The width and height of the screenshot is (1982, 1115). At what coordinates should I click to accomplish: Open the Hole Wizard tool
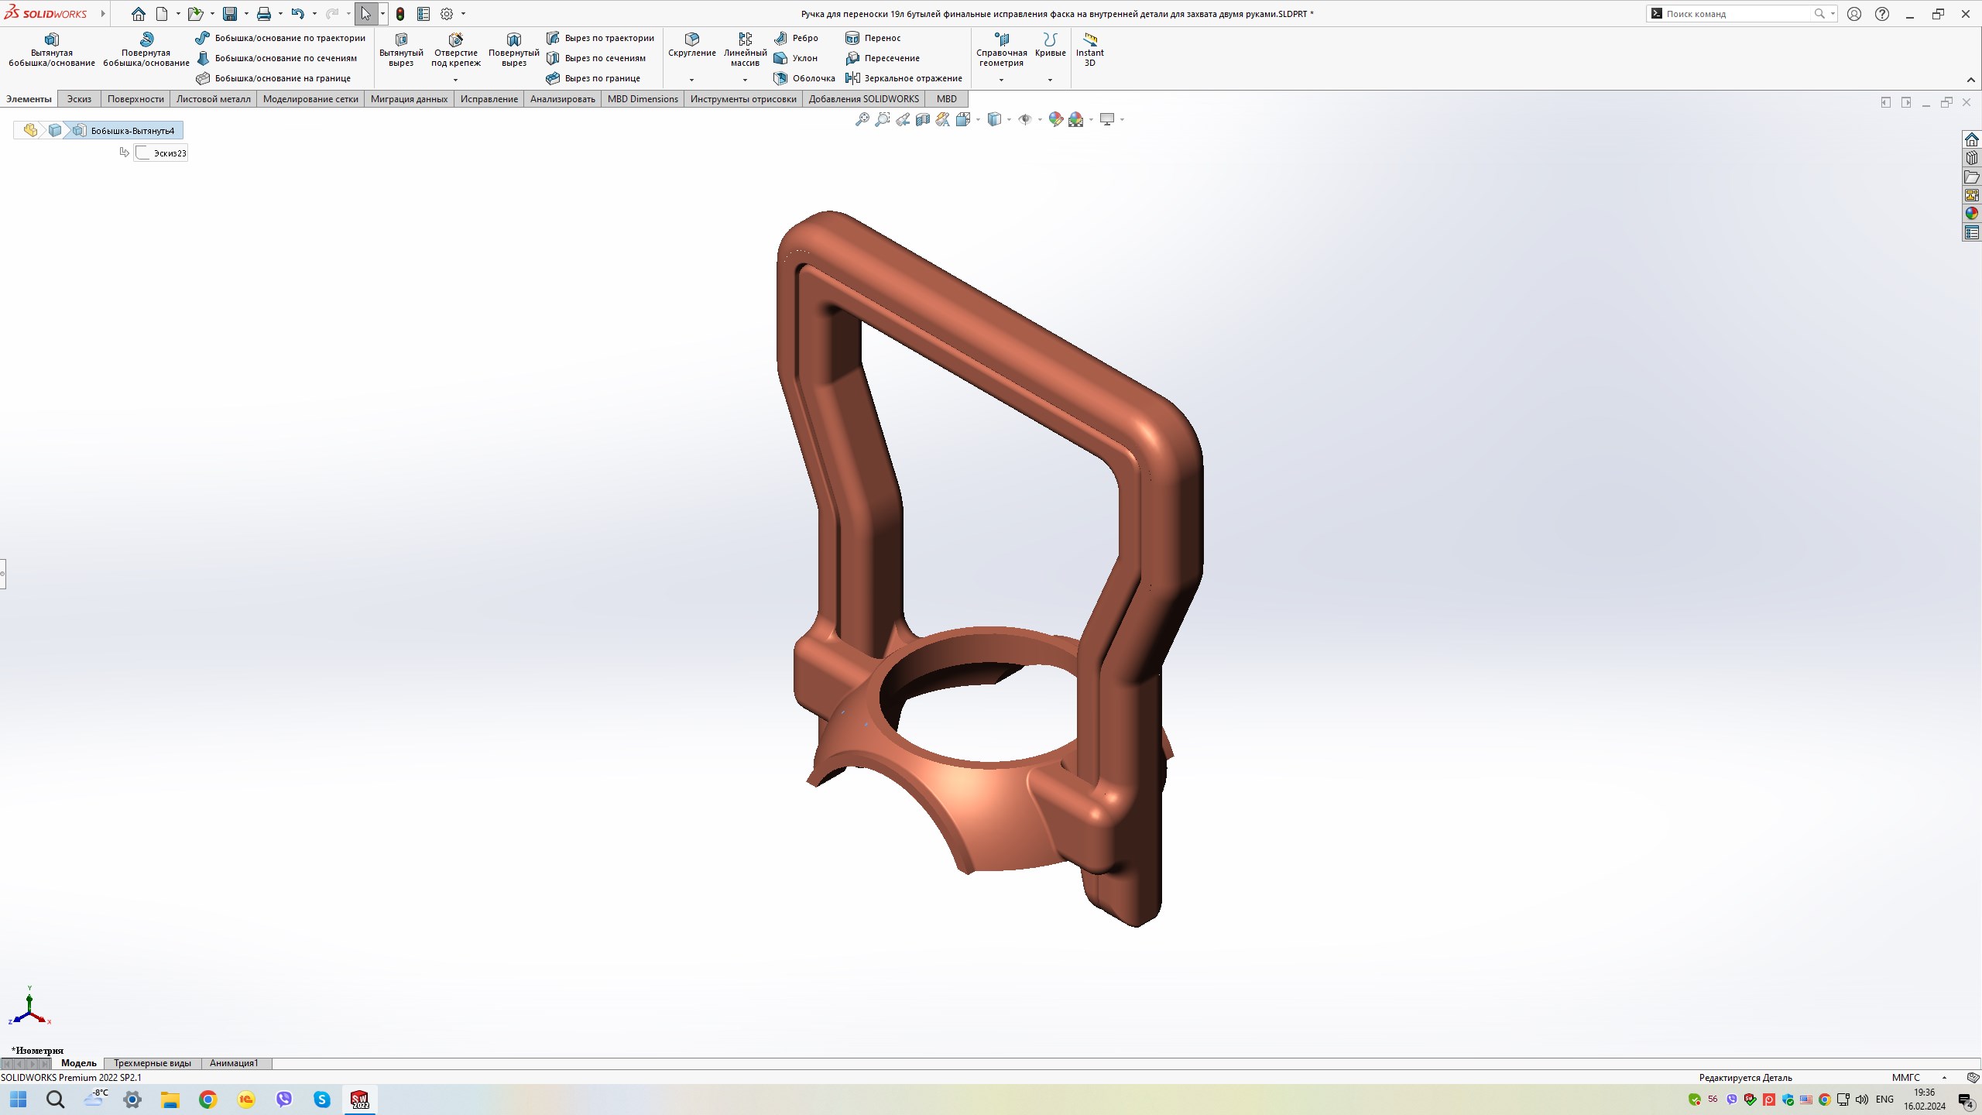[455, 50]
